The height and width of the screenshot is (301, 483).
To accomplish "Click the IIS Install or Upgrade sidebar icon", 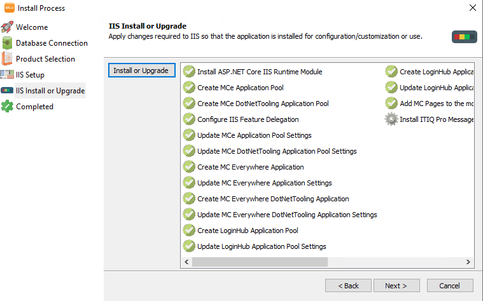I will click(x=7, y=90).
